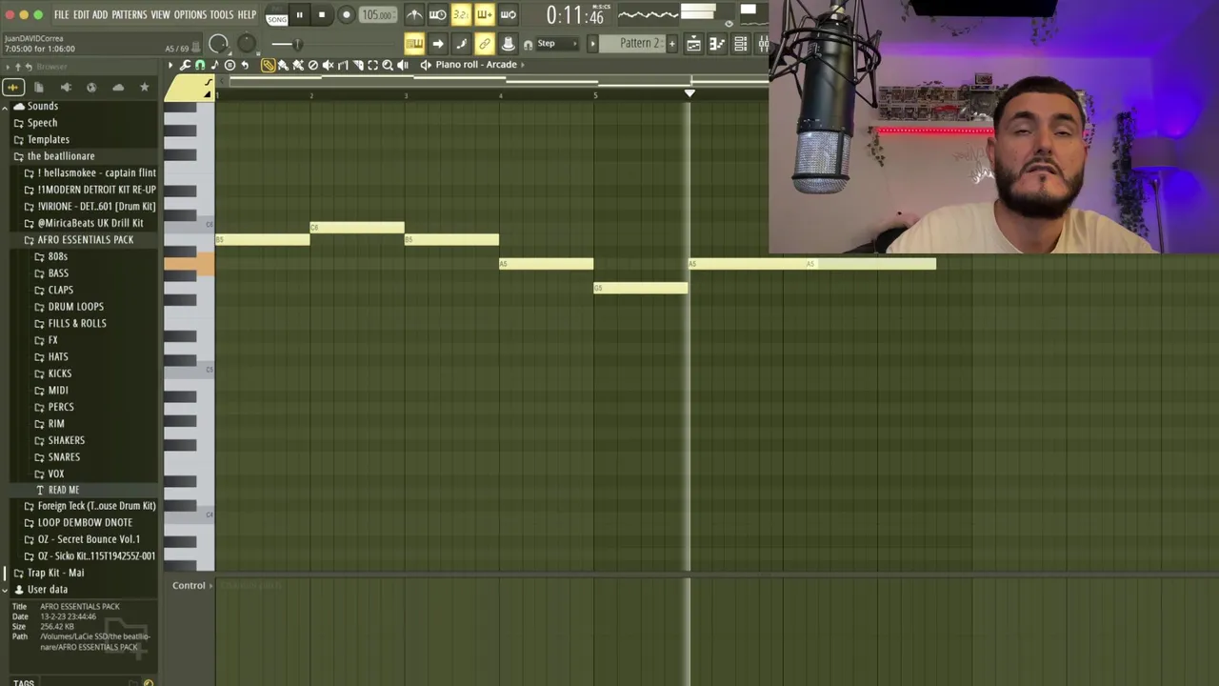The height and width of the screenshot is (686, 1219).
Task: Click the Control lane label
Action: click(189, 586)
